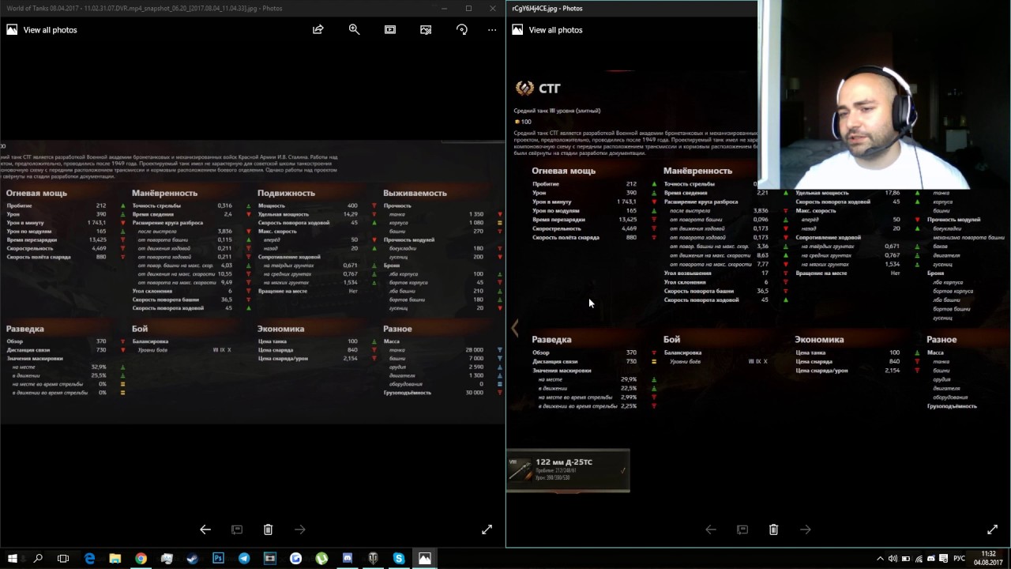Open World of Tanks from taskbar
Screen dimensions: 1011x569
click(x=373, y=559)
